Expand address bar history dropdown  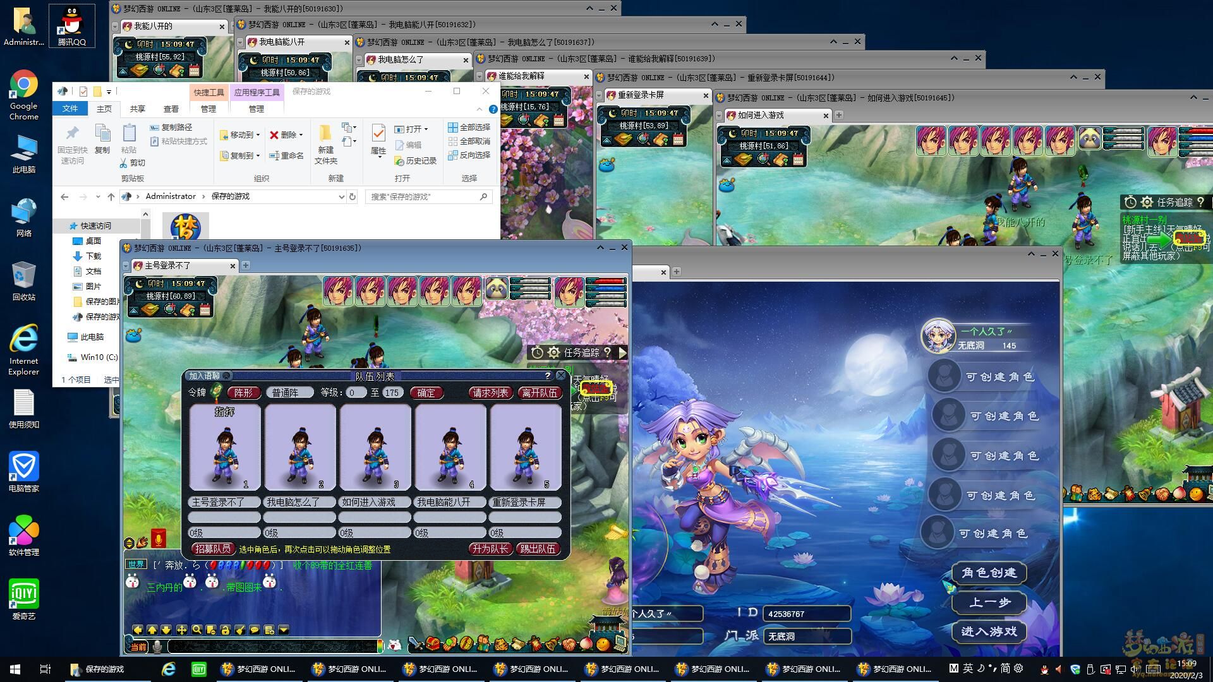tap(341, 196)
